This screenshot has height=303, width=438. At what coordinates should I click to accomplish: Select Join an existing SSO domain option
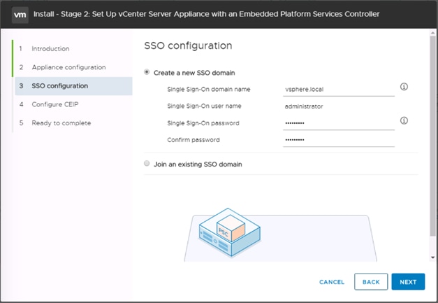(x=147, y=164)
